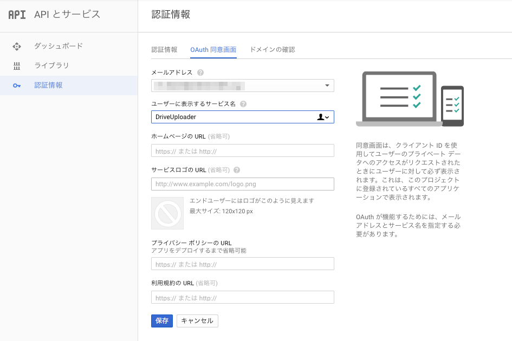Switch to the ドメインの確認 tab
The height and width of the screenshot is (341, 512).
point(273,50)
